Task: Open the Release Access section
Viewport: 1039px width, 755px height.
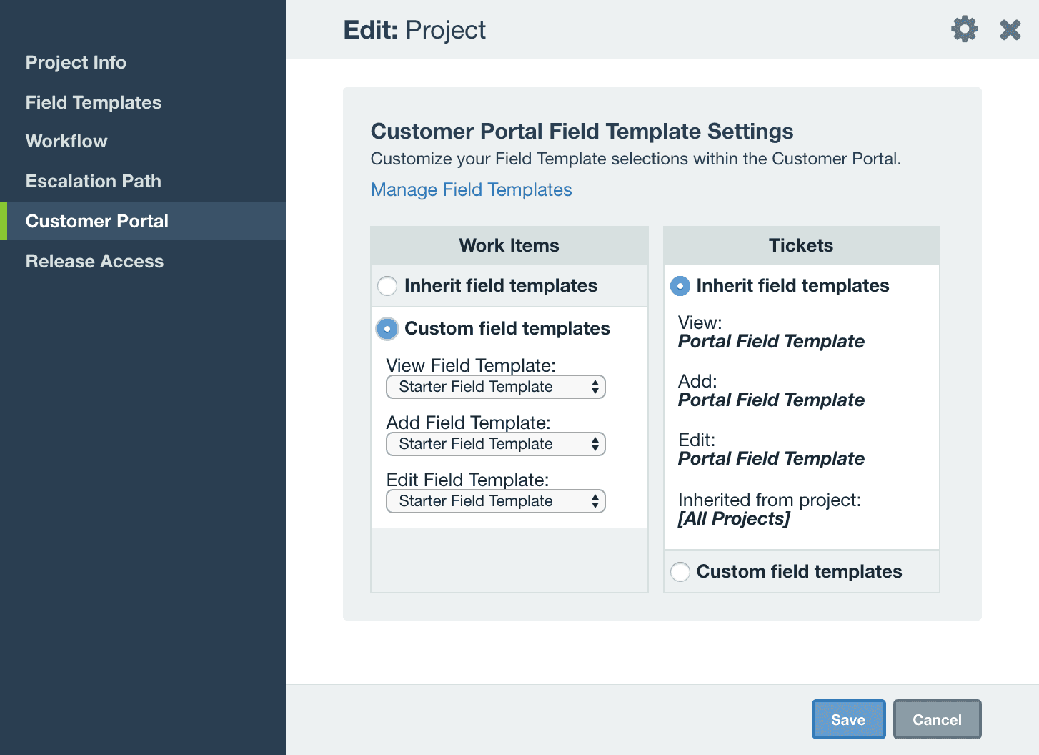Action: [x=94, y=261]
